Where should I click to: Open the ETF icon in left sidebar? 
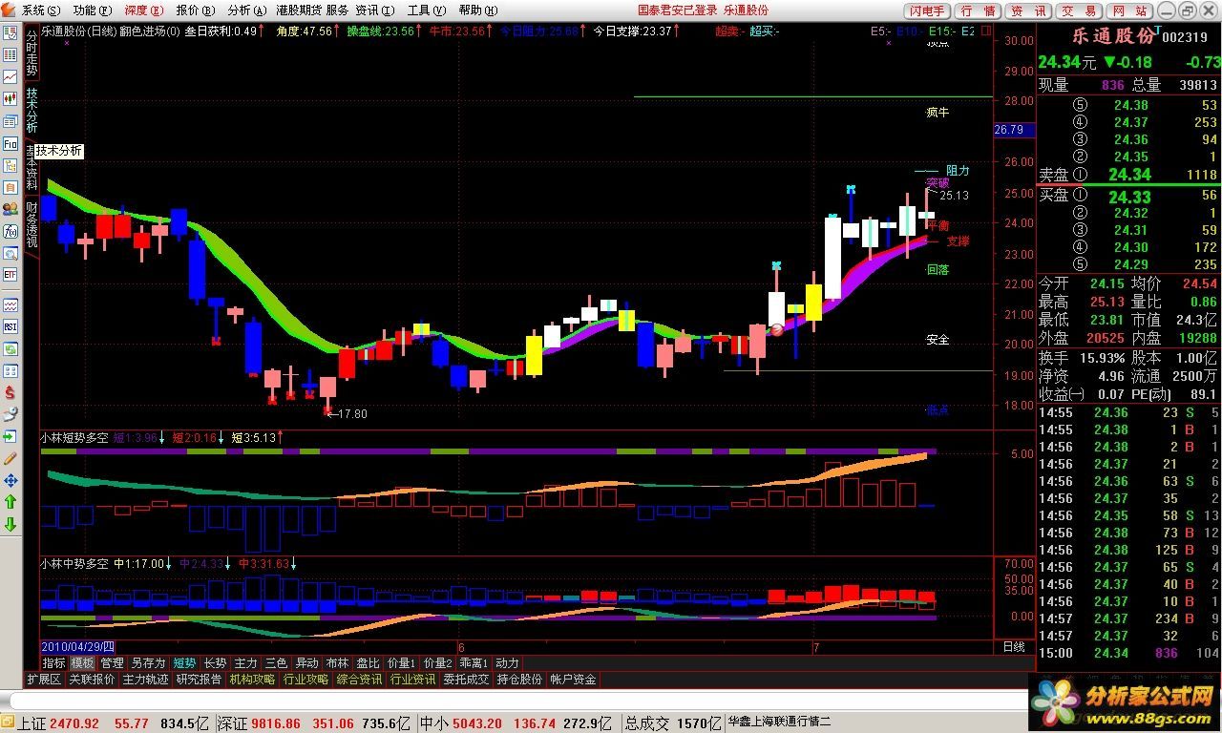(10, 275)
